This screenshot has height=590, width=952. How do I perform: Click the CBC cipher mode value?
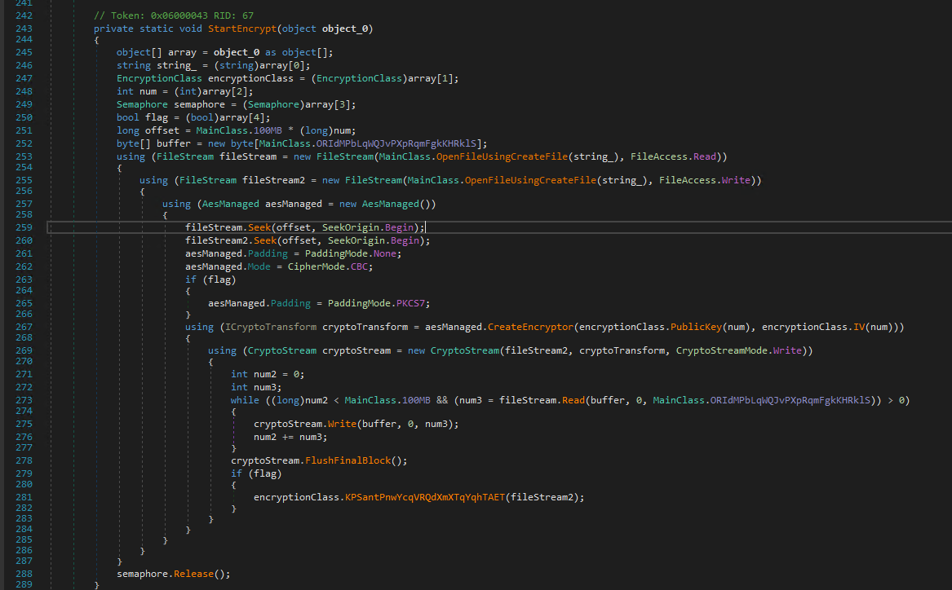click(360, 267)
